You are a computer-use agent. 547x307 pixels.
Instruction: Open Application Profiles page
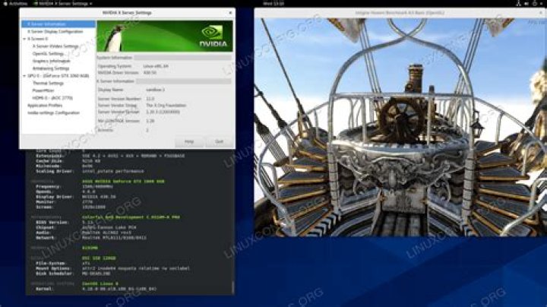click(45, 106)
